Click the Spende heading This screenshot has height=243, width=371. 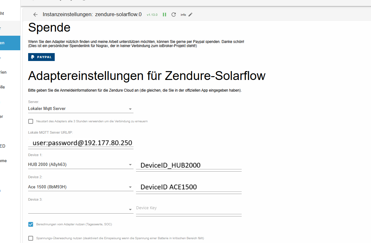[x=49, y=27]
